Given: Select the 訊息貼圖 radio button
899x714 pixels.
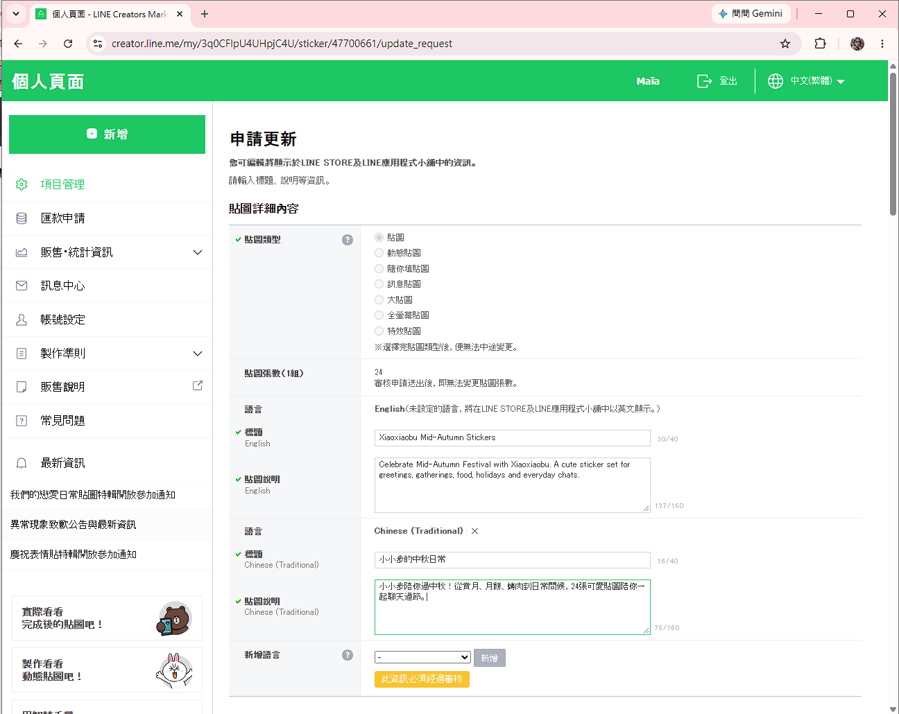Looking at the screenshot, I should tap(379, 284).
